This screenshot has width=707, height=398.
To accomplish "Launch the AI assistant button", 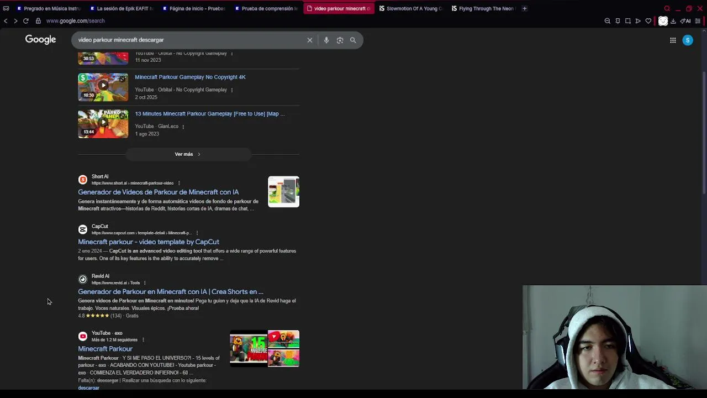I will [x=685, y=21].
